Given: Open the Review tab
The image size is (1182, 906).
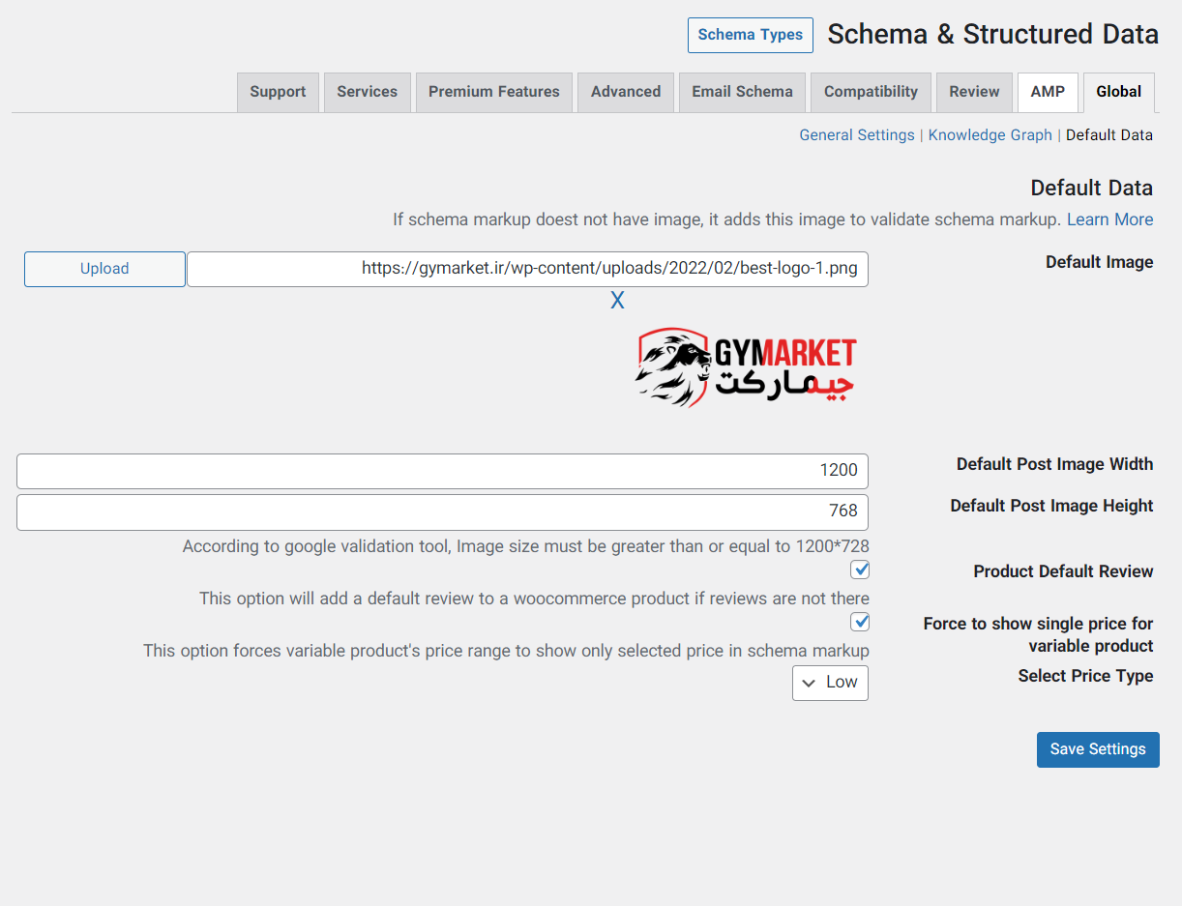Looking at the screenshot, I should click(x=974, y=92).
